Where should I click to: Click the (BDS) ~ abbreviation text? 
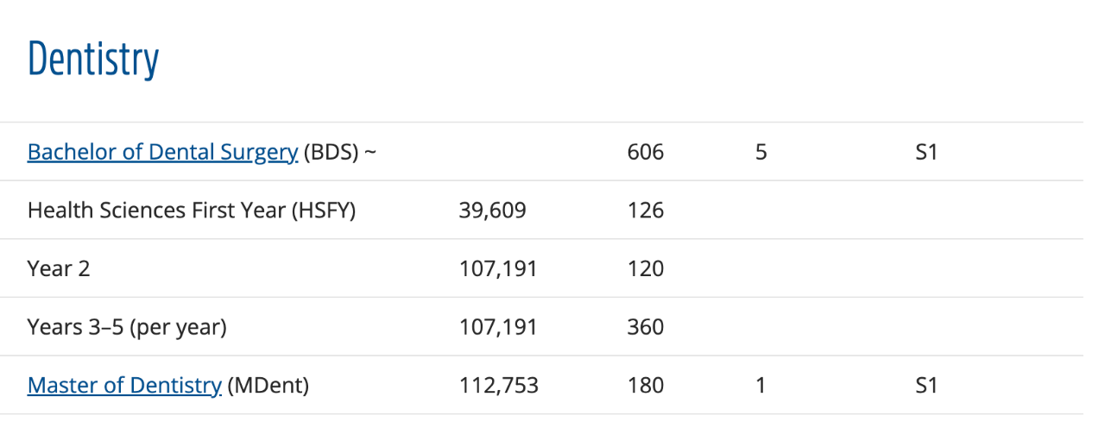(x=340, y=153)
